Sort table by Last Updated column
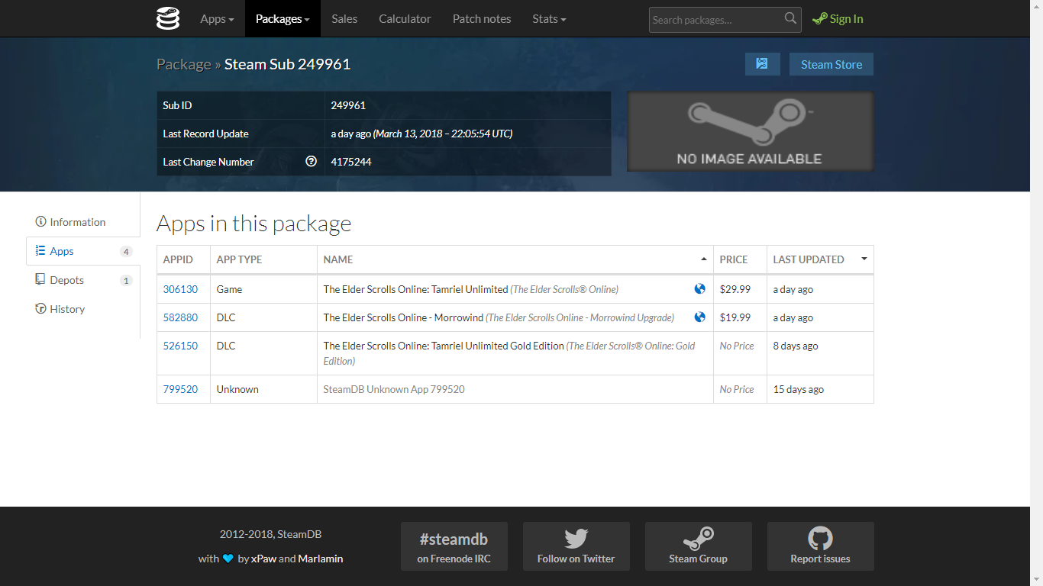Screen dimensions: 1043x586 pos(820,259)
